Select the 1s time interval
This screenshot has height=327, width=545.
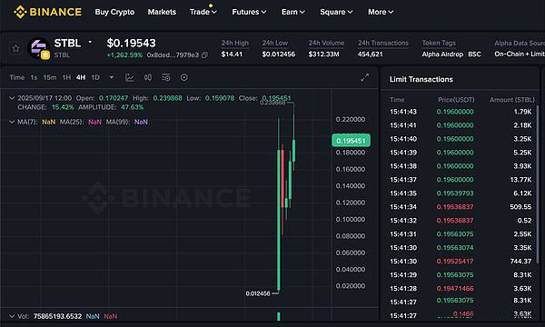34,77
